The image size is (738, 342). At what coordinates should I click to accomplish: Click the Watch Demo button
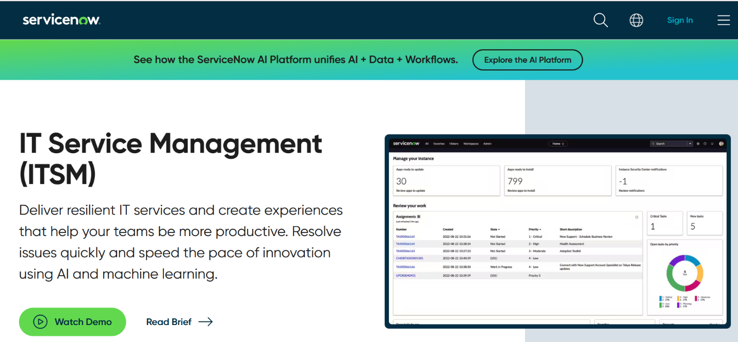(73, 322)
